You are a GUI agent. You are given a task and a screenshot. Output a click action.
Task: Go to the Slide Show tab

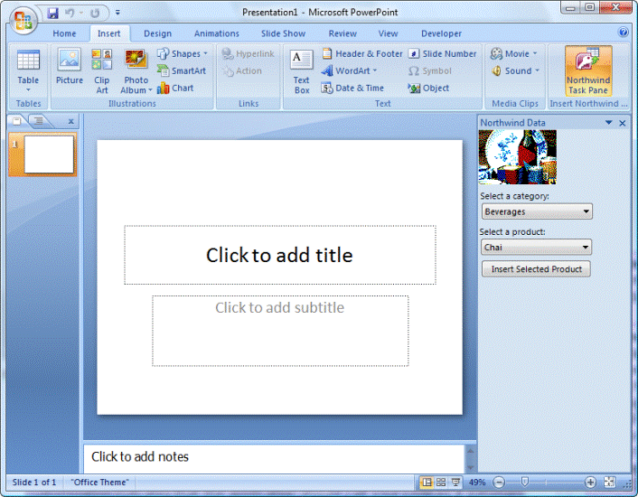(283, 33)
